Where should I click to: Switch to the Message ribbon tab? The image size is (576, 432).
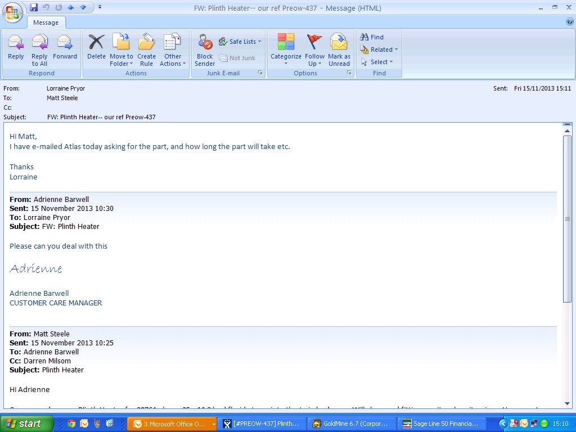[x=46, y=22]
